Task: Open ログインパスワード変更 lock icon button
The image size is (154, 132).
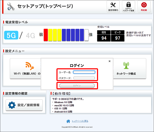Action: point(129,7)
